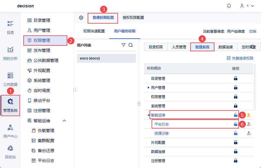
Task: Open the user account dropdown
Action: (247, 6)
